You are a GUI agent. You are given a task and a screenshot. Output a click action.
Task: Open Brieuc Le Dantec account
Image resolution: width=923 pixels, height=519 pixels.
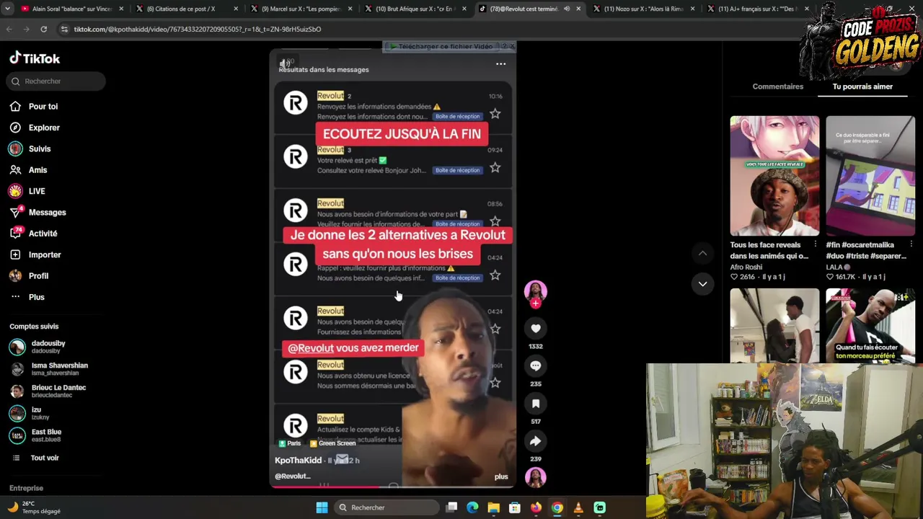[x=58, y=391]
